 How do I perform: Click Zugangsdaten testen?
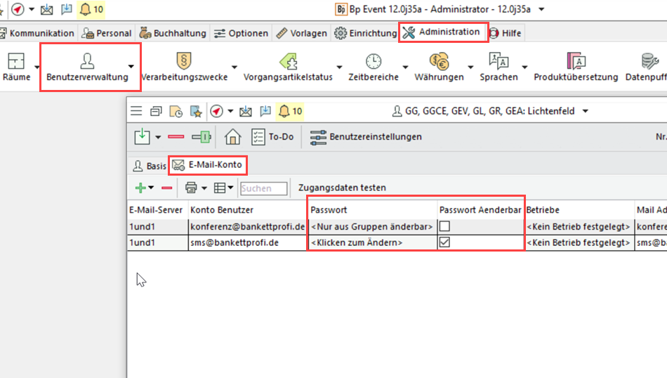[342, 188]
